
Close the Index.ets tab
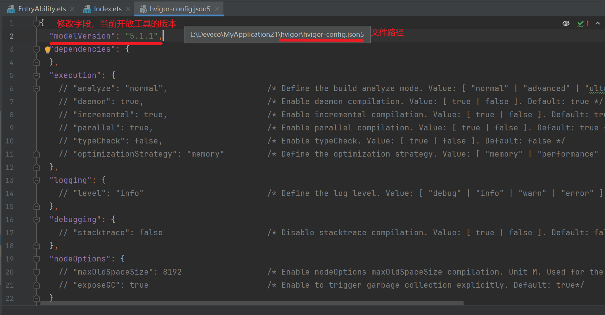pos(128,9)
